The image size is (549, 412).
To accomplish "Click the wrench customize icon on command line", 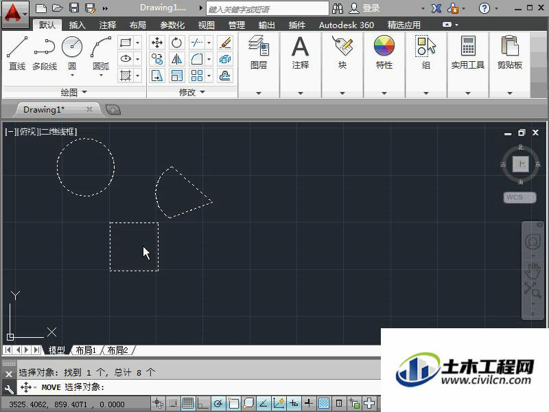I will pyautogui.click(x=9, y=389).
